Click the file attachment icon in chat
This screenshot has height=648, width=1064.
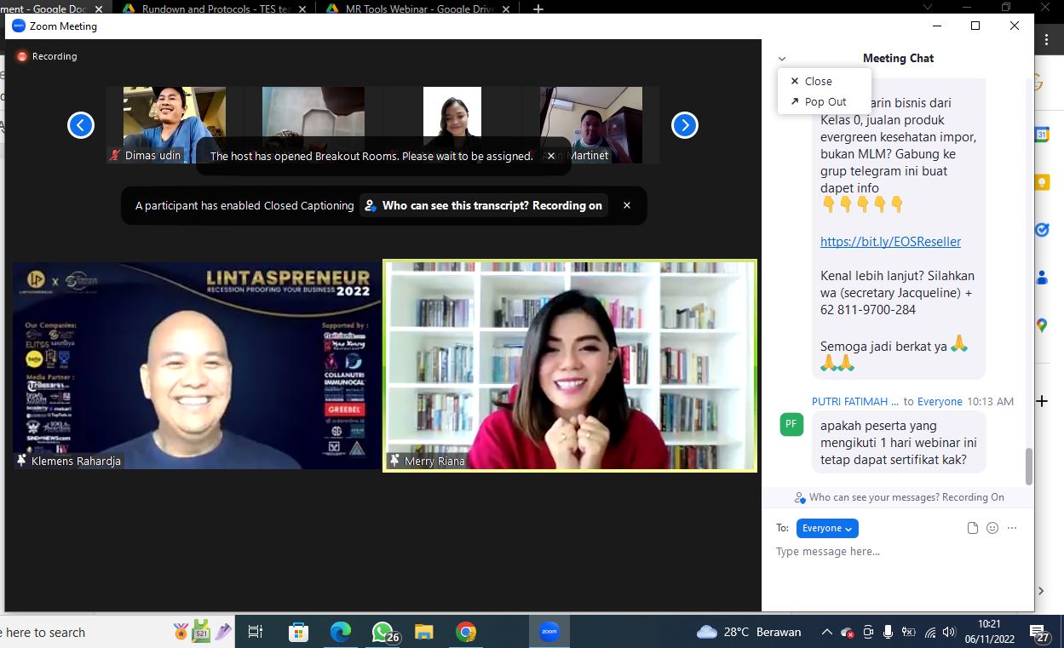click(973, 528)
